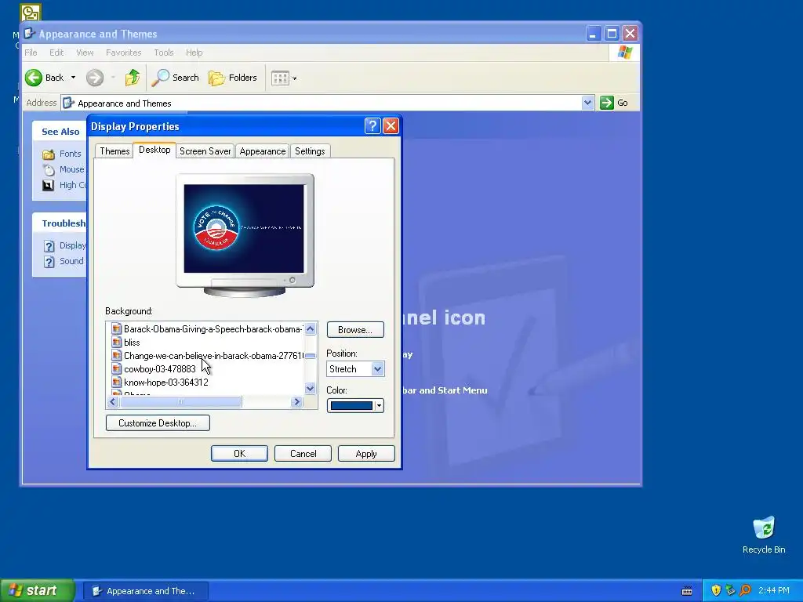Viewport: 803px width, 602px height.
Task: Select Barack-Obama-Giving-a-Speech background
Action: click(206, 329)
